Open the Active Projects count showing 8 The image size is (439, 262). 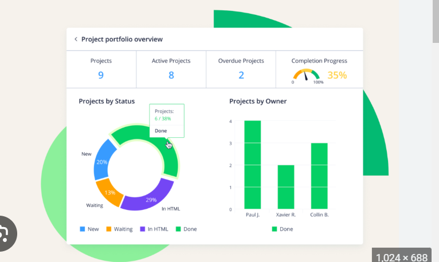click(x=171, y=75)
